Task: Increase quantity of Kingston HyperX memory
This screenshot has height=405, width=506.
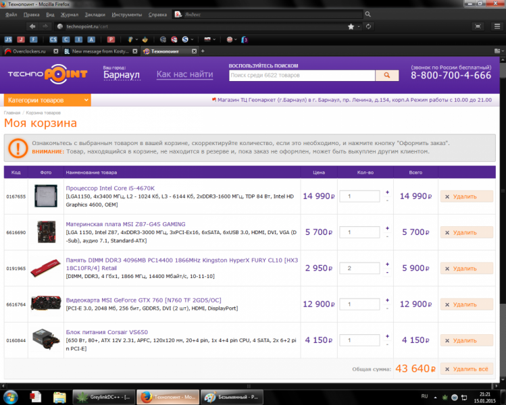Action: pyautogui.click(x=387, y=264)
